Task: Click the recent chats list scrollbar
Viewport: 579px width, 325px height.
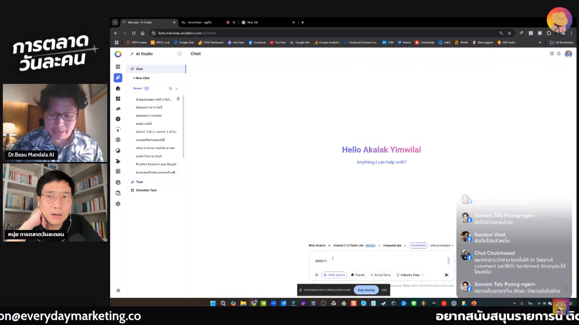Action: 184,126
